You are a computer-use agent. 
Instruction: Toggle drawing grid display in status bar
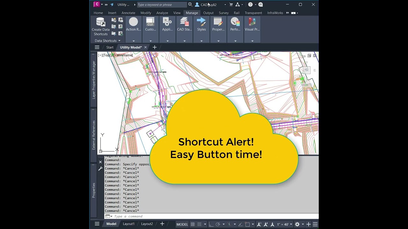193,224
